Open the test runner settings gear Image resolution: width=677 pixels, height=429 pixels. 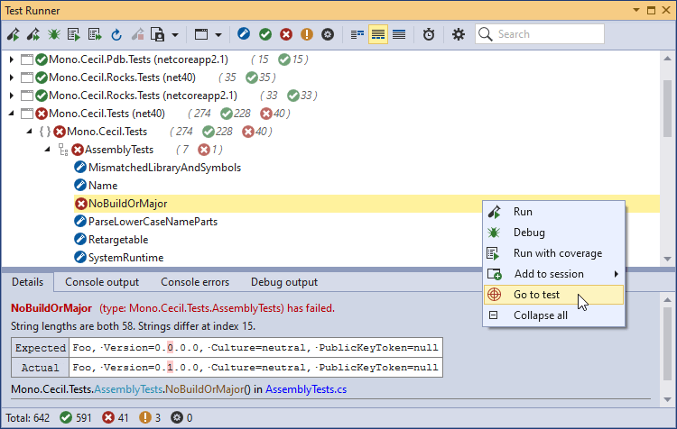pyautogui.click(x=459, y=34)
